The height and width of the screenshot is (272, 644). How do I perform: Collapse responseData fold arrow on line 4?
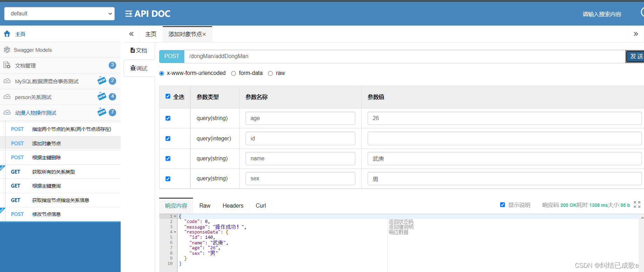175,232
